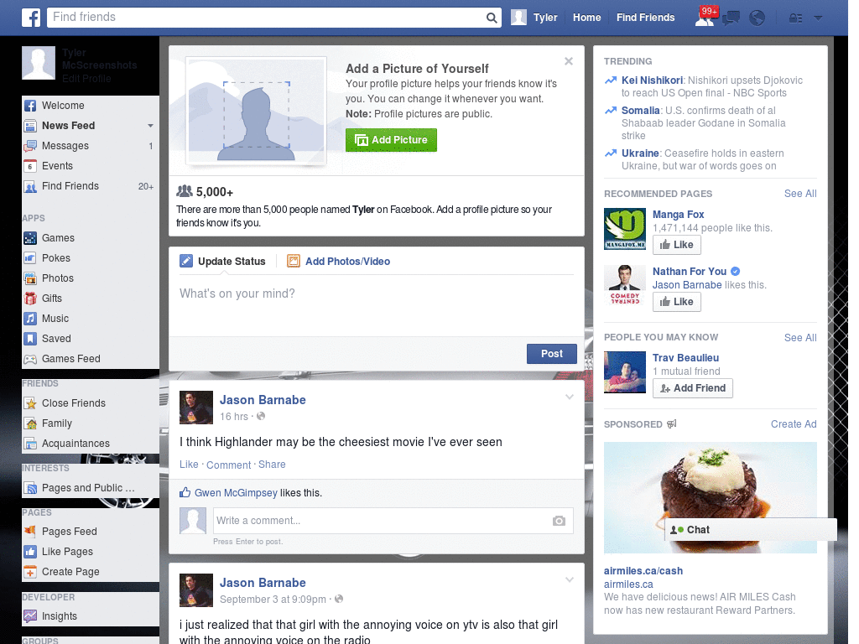Viewport: 859px width, 644px height.
Task: See all People You May Know
Action: pos(799,338)
